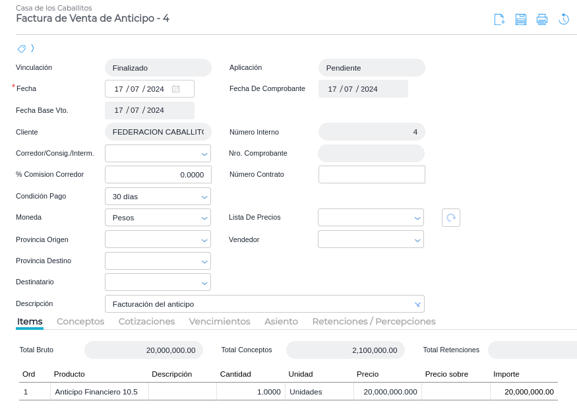Go to the Retenciones / Percepciones tab
Screen dimensions: 577x409
[x=374, y=321]
